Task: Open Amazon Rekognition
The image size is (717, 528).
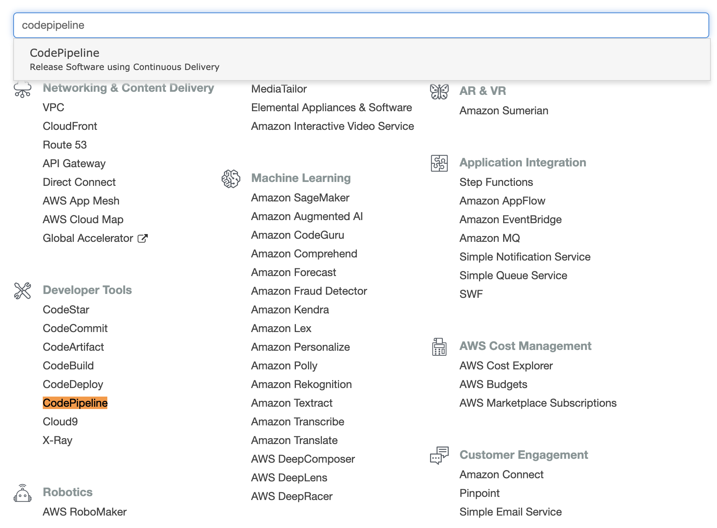Action: click(x=301, y=384)
